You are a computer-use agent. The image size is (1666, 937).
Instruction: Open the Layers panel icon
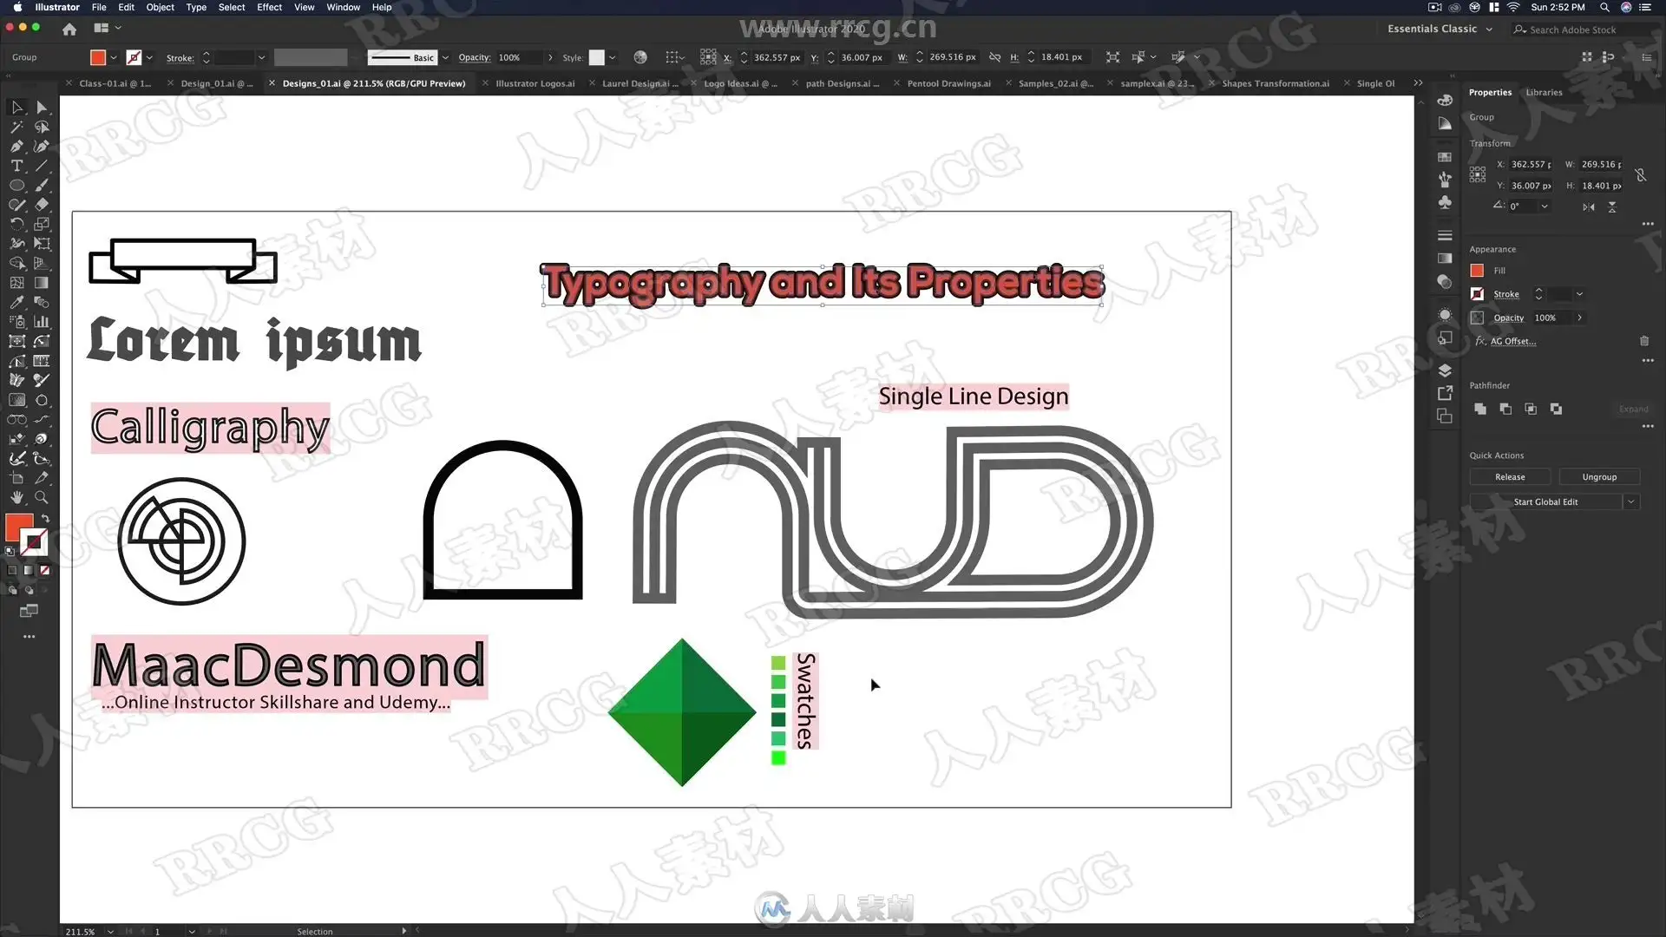click(x=1445, y=370)
